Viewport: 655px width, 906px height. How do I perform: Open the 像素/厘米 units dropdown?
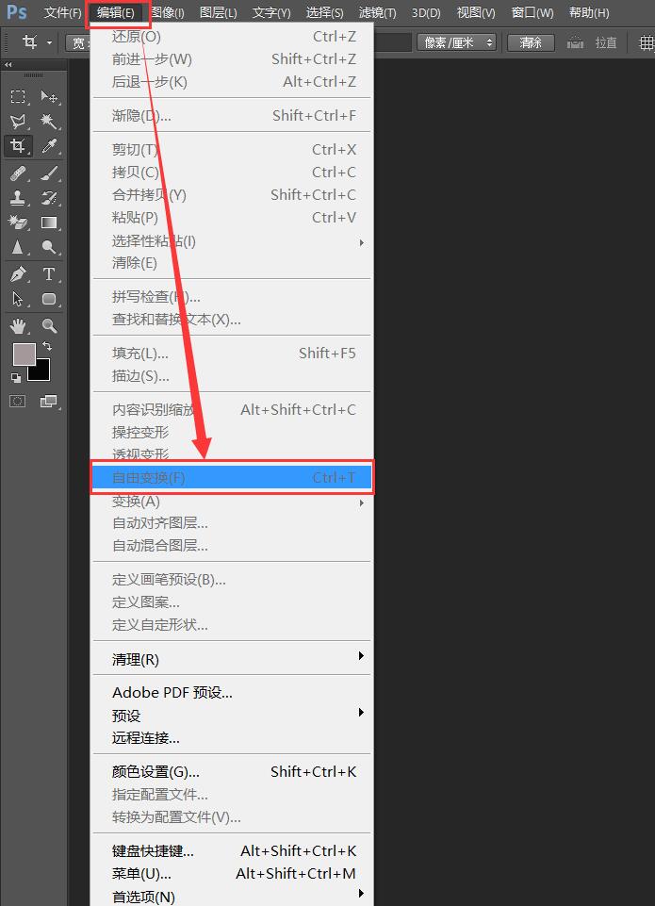point(456,42)
